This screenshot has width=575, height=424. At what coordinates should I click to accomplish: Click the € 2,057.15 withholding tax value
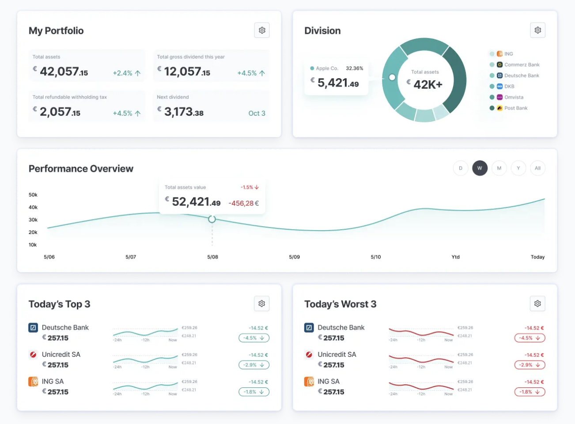click(57, 111)
